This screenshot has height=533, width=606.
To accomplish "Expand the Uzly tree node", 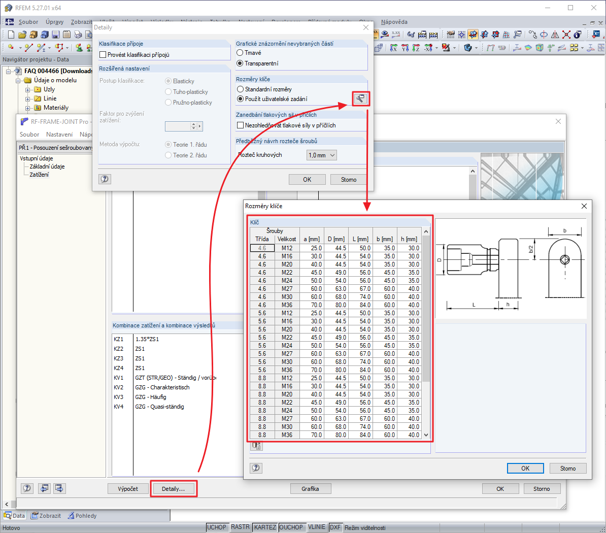I will coord(27,90).
